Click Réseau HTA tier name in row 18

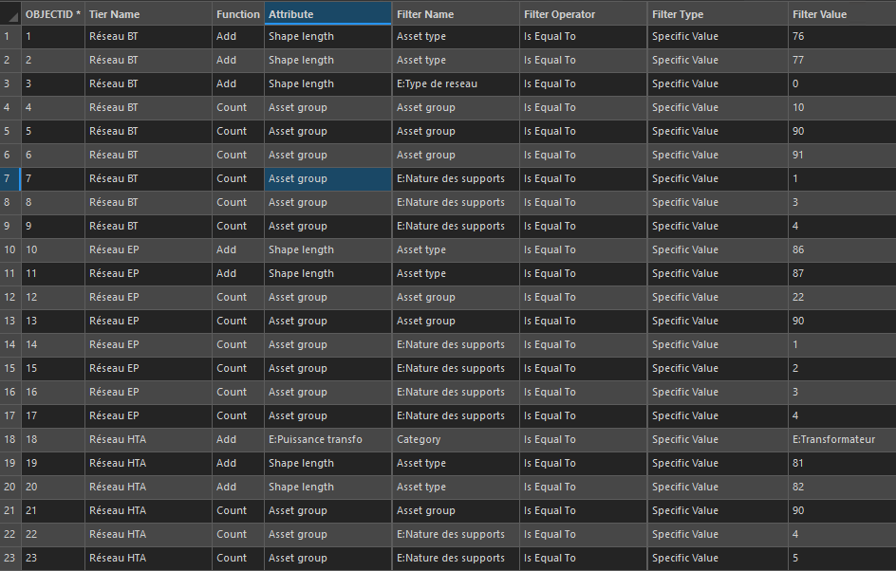click(149, 440)
